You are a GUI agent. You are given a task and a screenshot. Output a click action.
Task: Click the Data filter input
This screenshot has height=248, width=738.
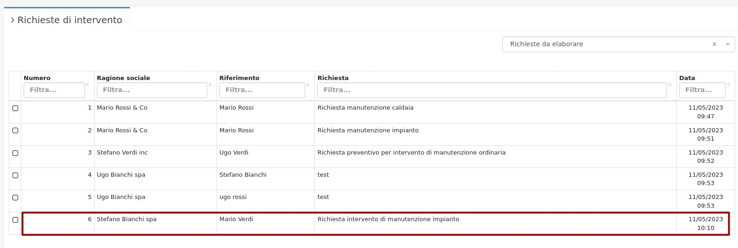pyautogui.click(x=702, y=90)
